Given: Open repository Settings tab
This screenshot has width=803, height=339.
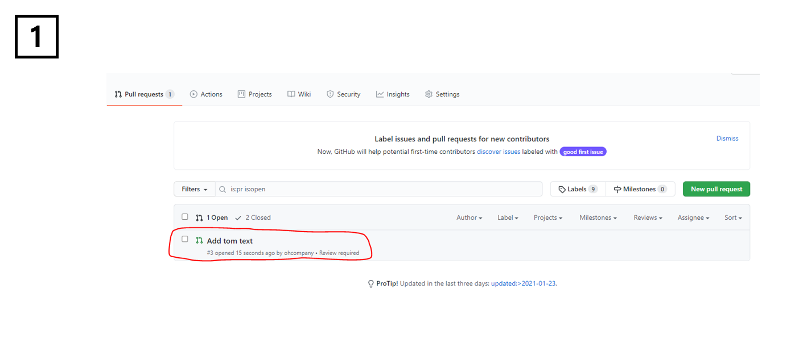Looking at the screenshot, I should coord(442,94).
